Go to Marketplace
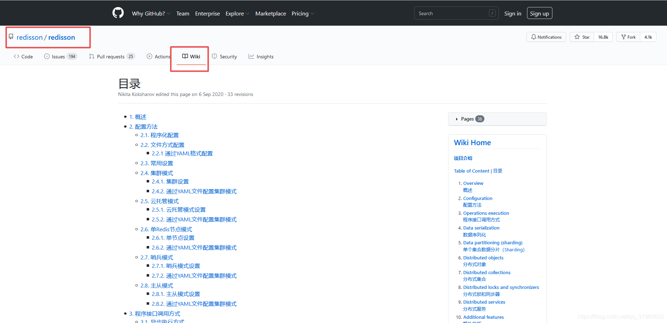Viewport: 667px width, 323px height. tap(270, 13)
